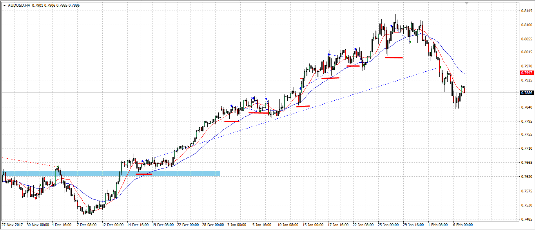Image resolution: width=535 pixels, height=230 pixels.
Task: Click the 0.7795 price scale label
Action: tap(527, 121)
